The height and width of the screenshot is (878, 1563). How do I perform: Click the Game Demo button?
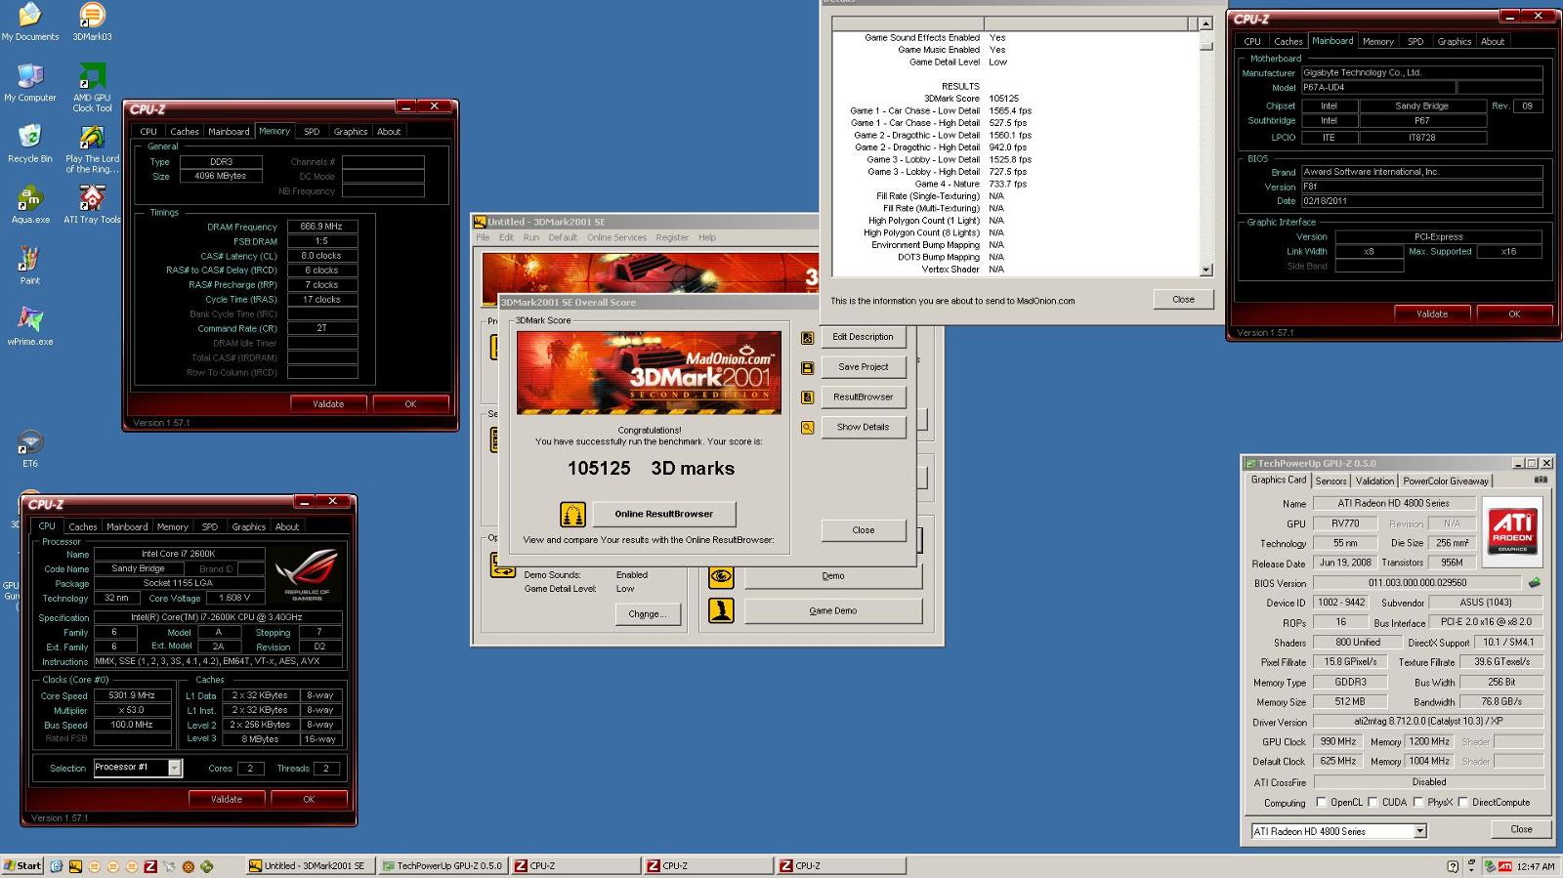[x=833, y=611]
